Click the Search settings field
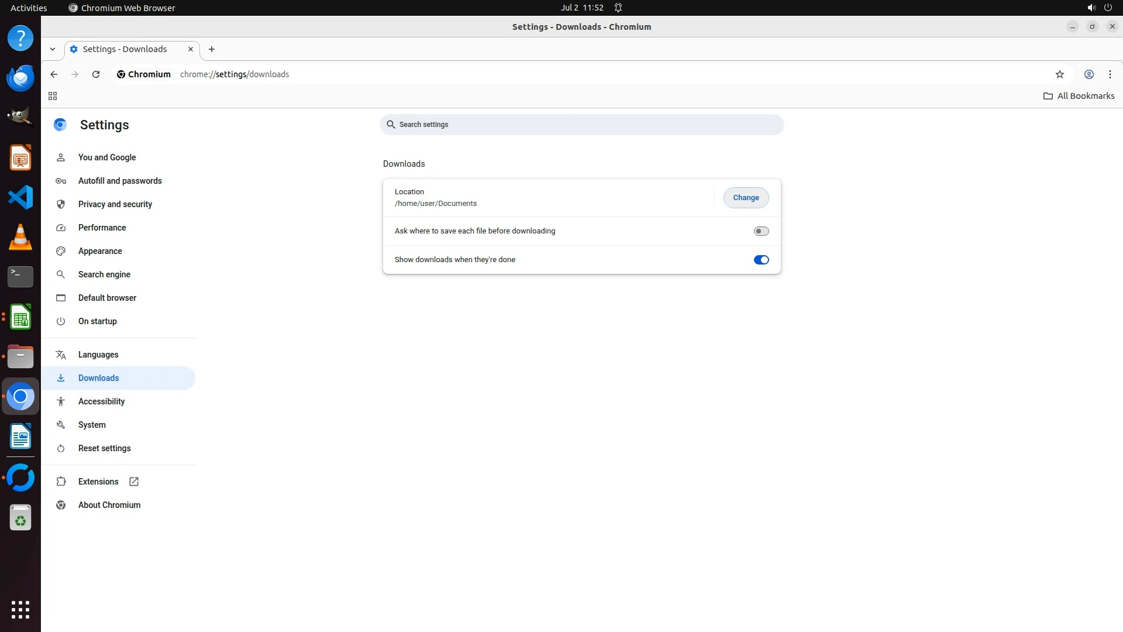This screenshot has width=1123, height=632. [581, 125]
